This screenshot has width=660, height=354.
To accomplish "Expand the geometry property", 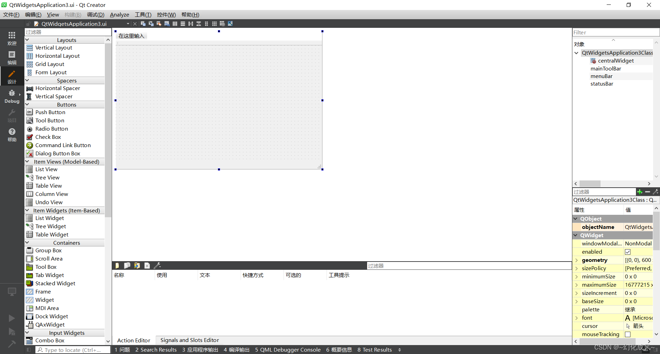I will click(x=576, y=260).
